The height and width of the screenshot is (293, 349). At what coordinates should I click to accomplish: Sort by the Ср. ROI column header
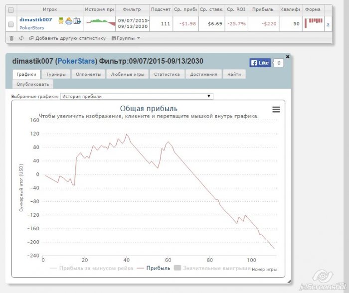click(x=236, y=9)
